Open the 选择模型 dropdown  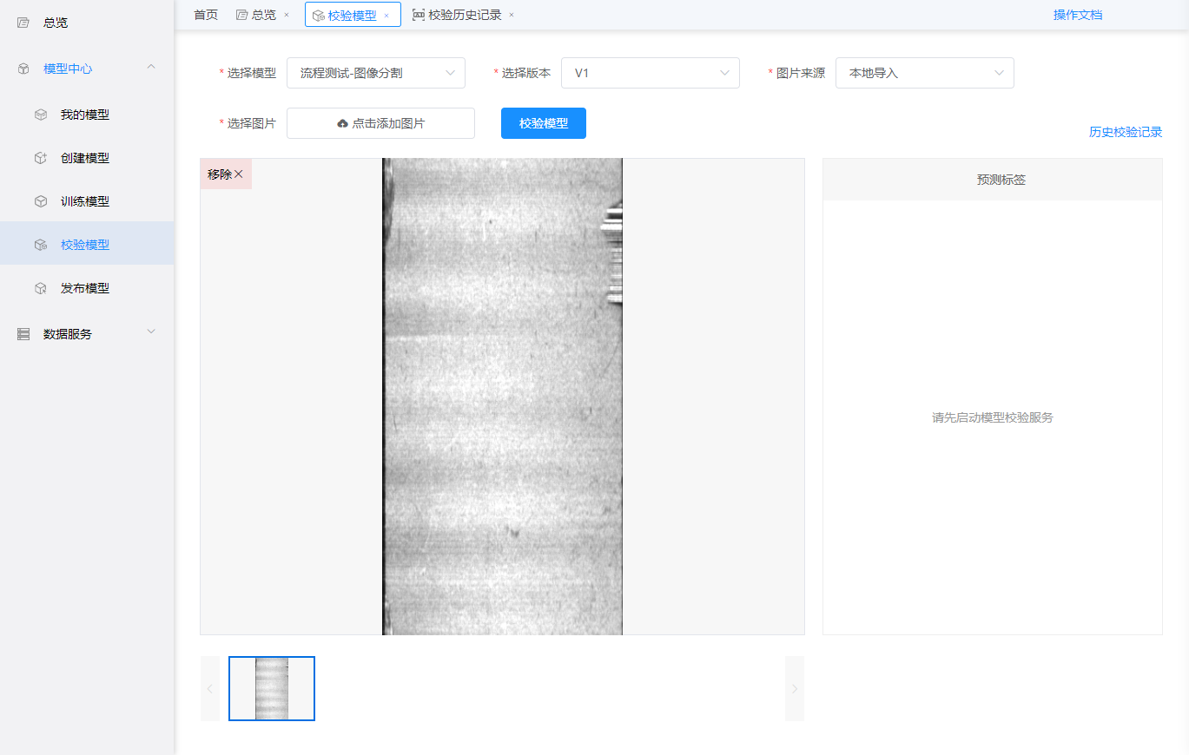pos(376,73)
